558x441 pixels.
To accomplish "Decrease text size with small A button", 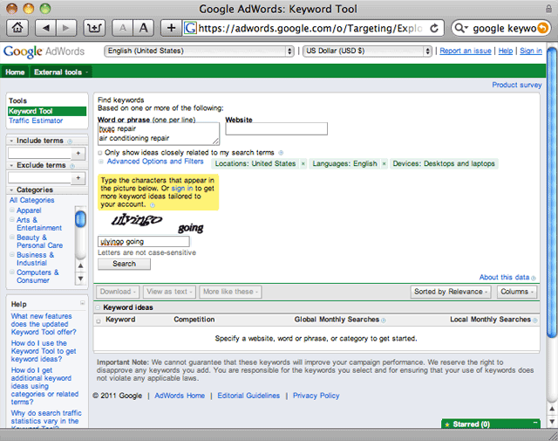I will [x=123, y=28].
